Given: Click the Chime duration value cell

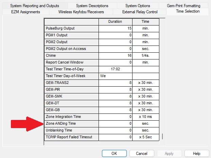Looking at the screenshot, I should tap(116, 55).
